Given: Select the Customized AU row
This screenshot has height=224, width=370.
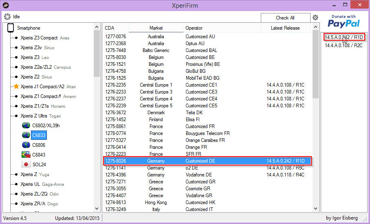Looking at the screenshot, I should tap(207, 37).
